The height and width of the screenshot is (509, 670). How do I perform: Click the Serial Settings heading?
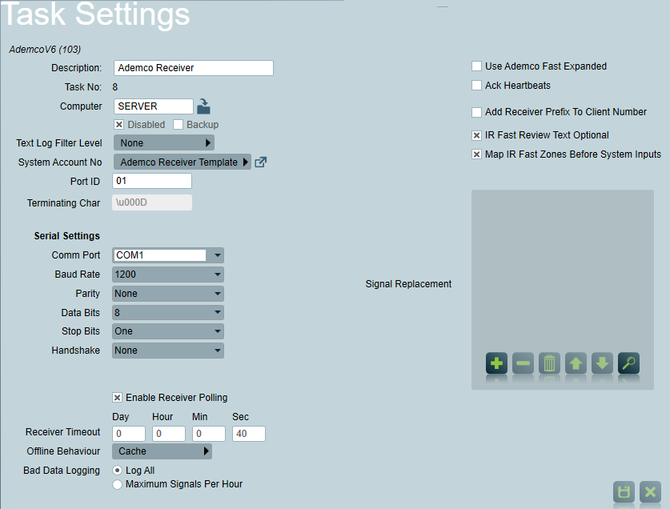[67, 236]
